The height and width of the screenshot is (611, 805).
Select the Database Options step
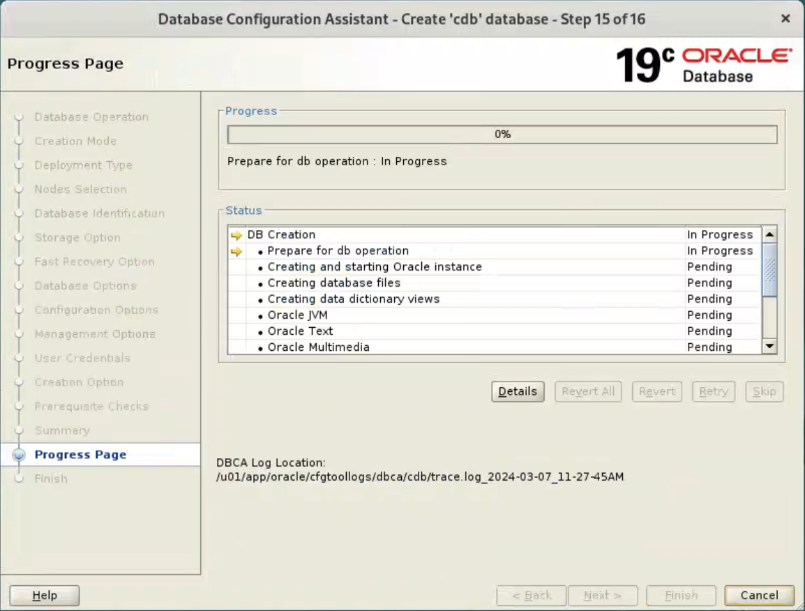85,286
